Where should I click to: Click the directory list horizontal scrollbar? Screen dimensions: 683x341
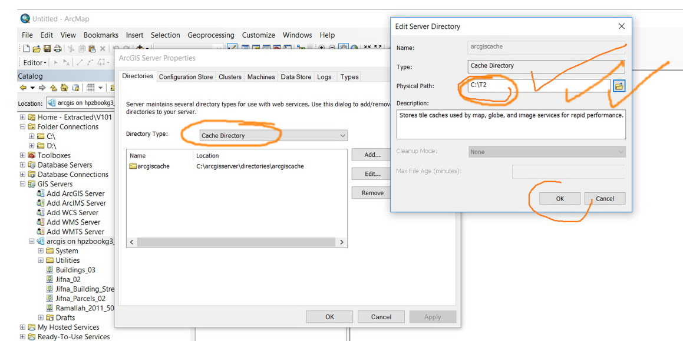[x=237, y=242]
